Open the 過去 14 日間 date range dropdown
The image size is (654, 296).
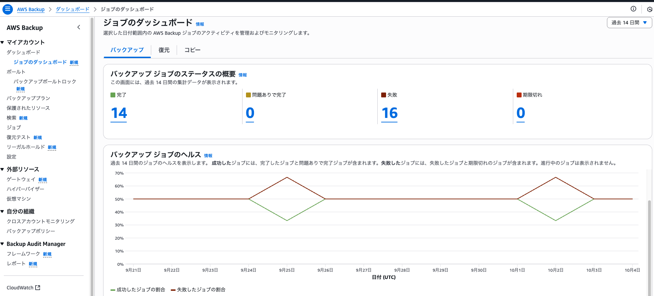tap(629, 23)
